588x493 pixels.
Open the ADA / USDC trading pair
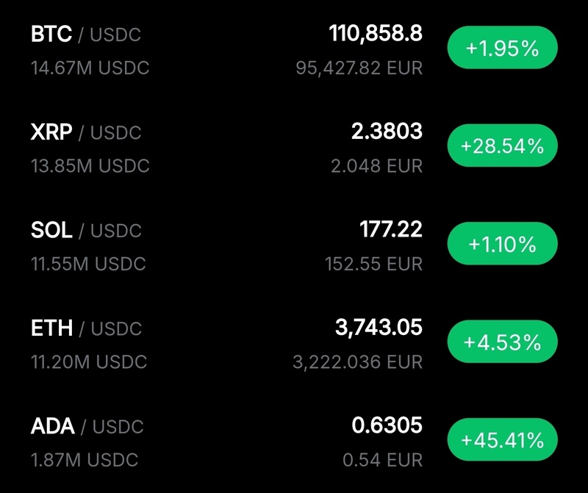pos(86,425)
